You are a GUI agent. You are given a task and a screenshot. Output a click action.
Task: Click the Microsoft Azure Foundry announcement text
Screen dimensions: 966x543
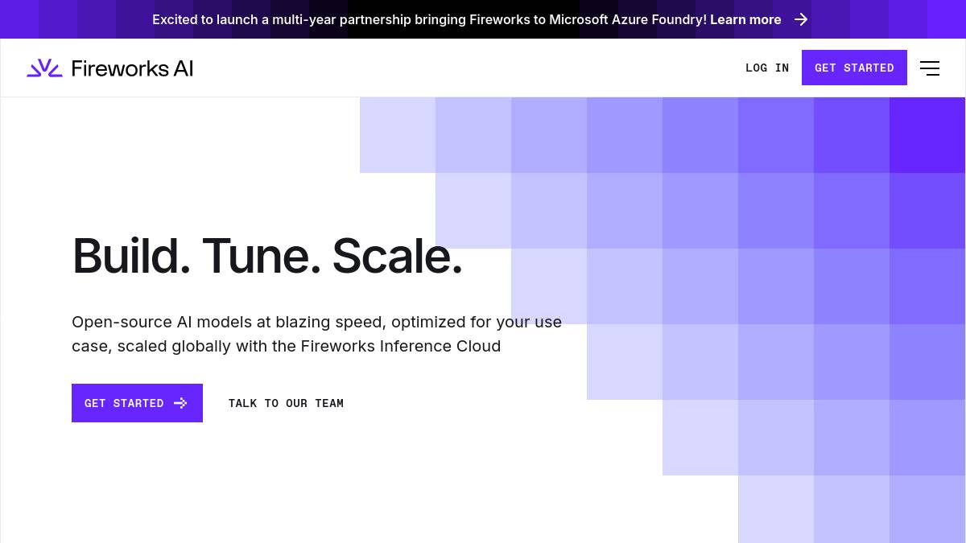coord(430,19)
